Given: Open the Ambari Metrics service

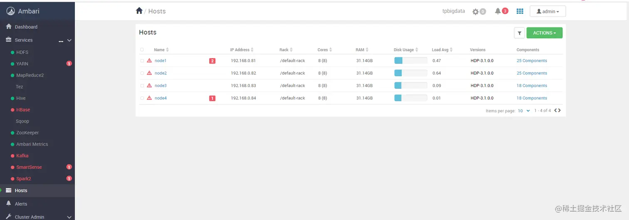Looking at the screenshot, I should [x=32, y=144].
